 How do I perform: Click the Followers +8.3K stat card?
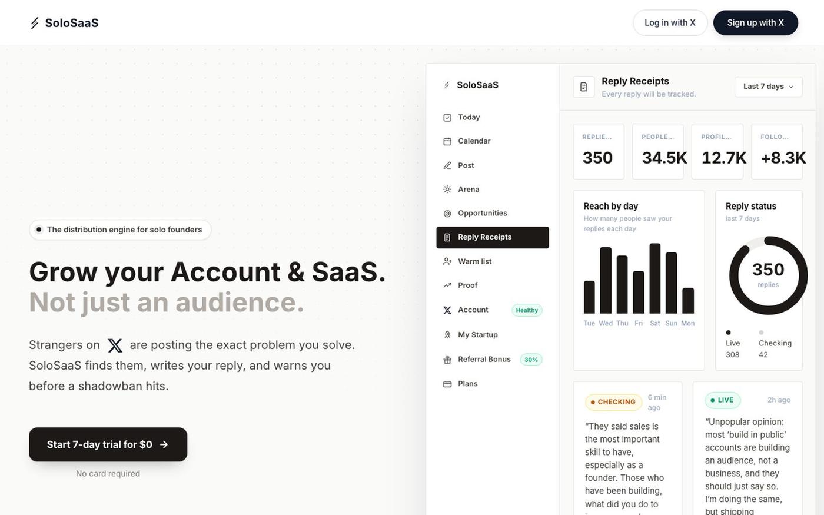click(777, 151)
